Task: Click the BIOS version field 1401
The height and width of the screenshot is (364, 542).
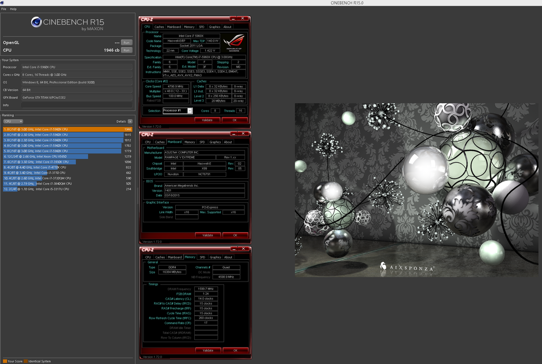Action: (204, 190)
